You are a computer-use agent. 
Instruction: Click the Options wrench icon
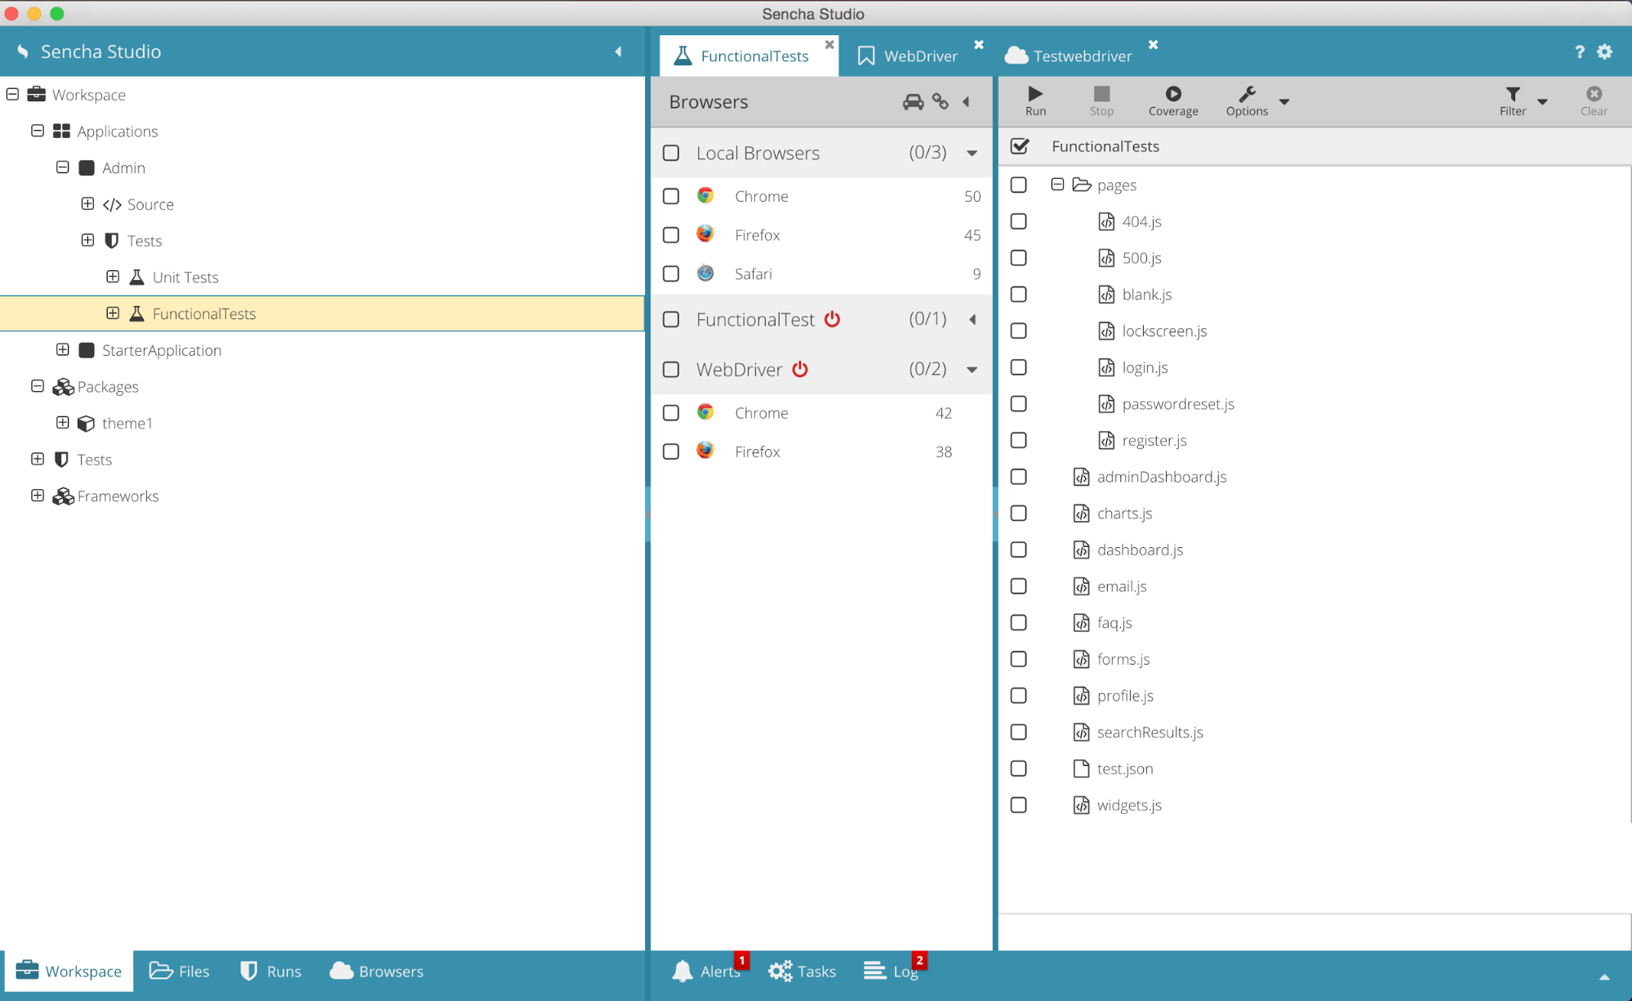1247,94
